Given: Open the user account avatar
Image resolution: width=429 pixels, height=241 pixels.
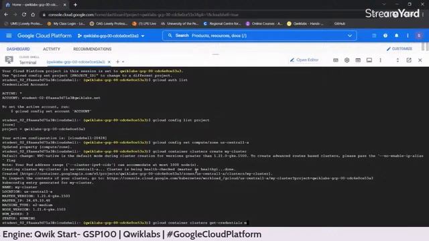Looking at the screenshot, I should [419, 35].
